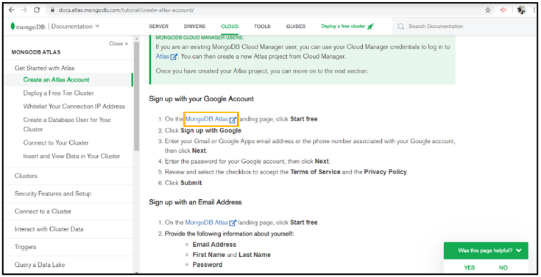The width and height of the screenshot is (541, 277).
Task: Click the MongoDB leaf logo
Action: click(13, 26)
